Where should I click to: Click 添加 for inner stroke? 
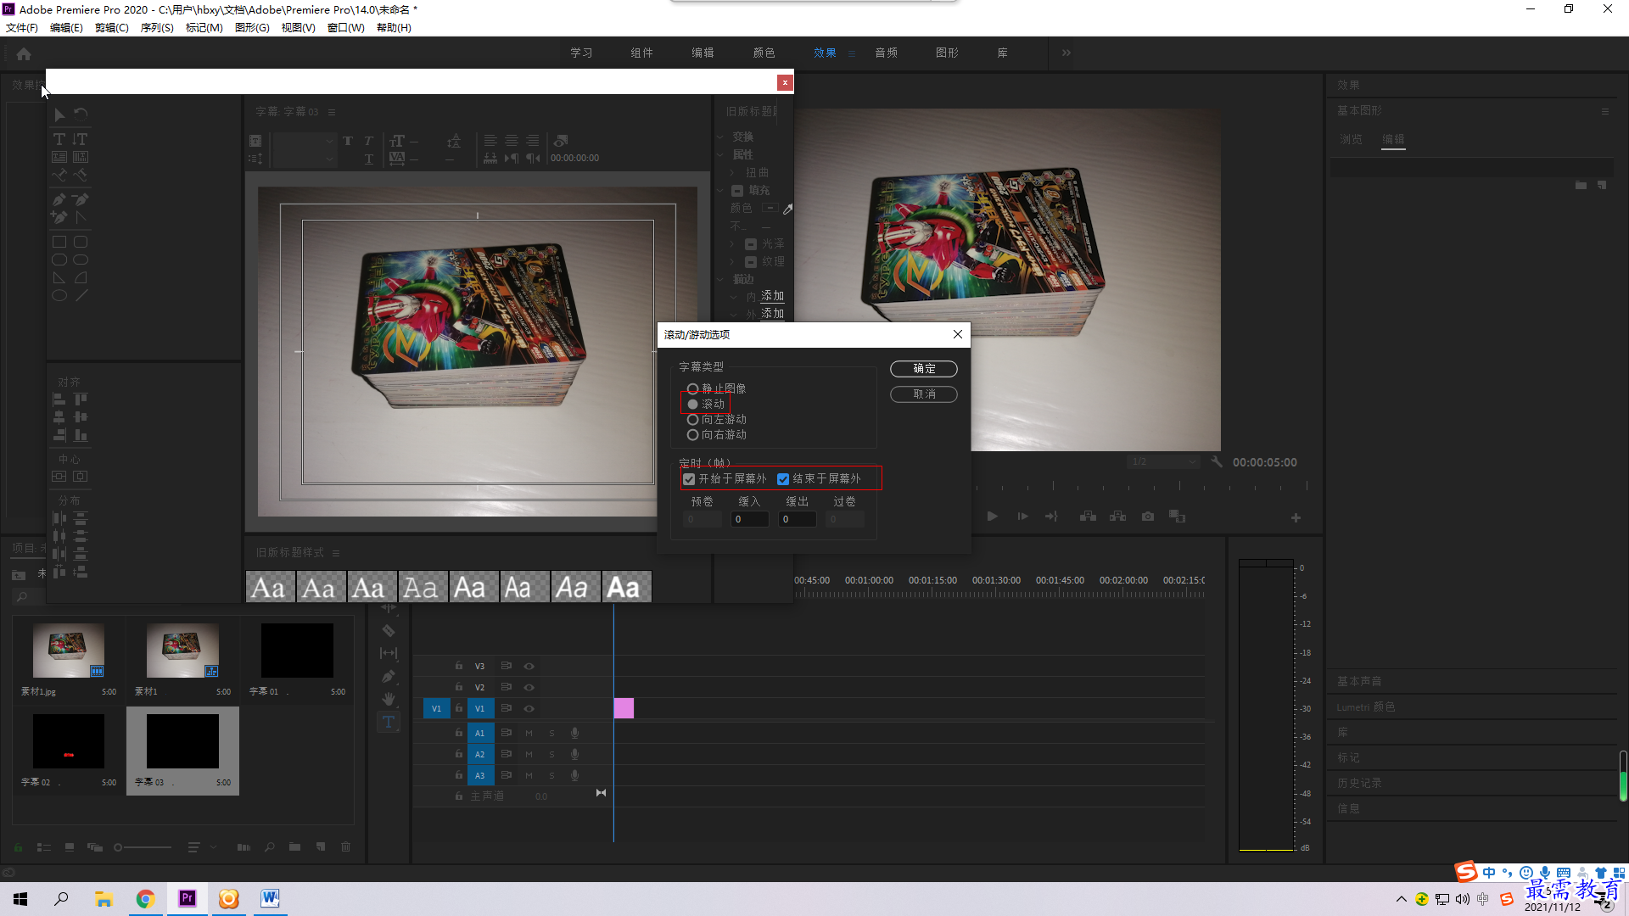[x=772, y=296]
